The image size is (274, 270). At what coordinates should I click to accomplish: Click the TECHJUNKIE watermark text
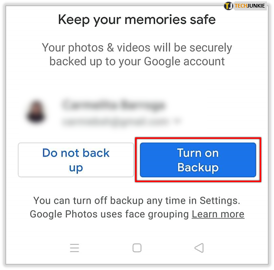click(250, 6)
